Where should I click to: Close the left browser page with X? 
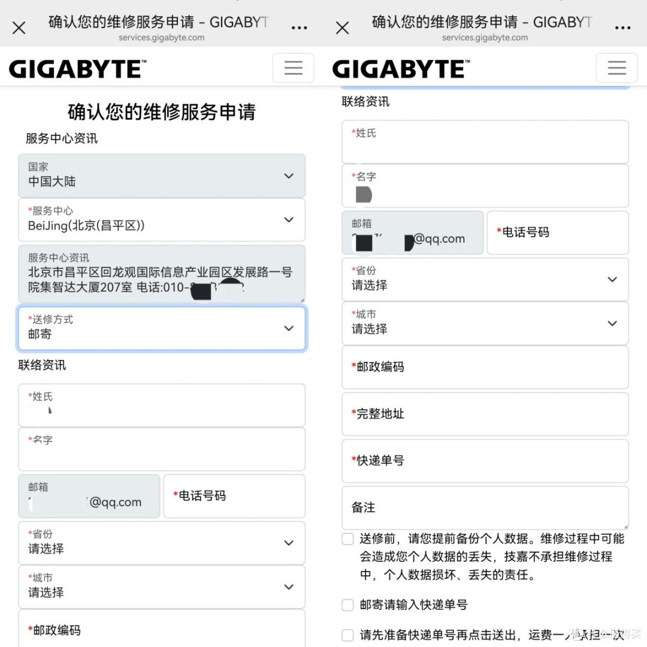[19, 28]
